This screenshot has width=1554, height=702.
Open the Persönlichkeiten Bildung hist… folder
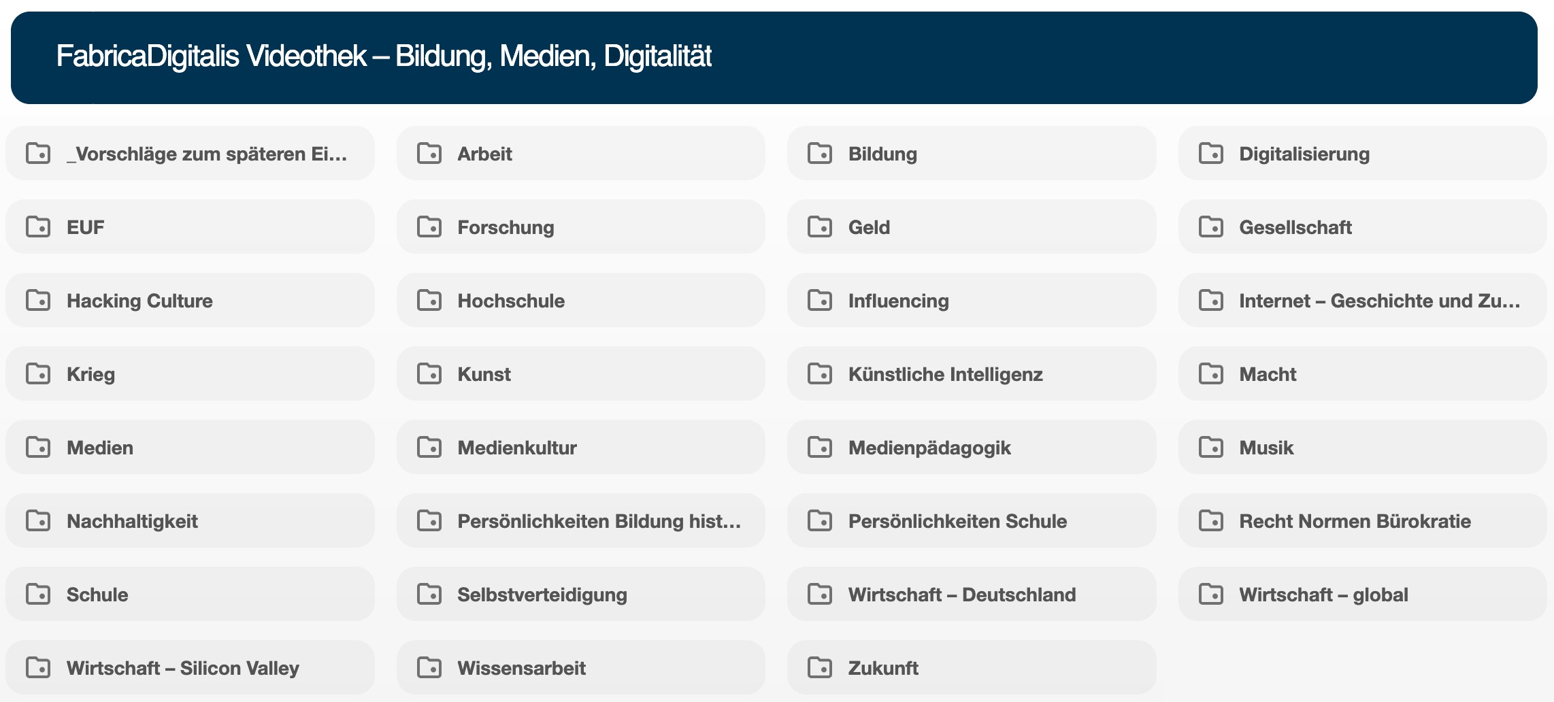coord(599,521)
